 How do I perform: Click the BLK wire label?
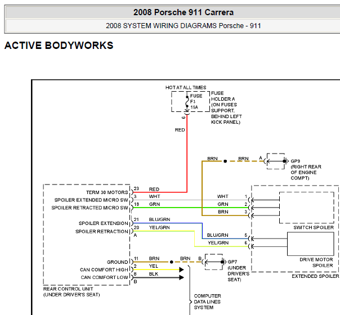(154, 274)
